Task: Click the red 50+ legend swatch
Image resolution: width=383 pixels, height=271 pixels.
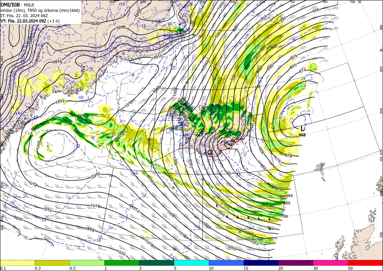Action: (x=365, y=263)
